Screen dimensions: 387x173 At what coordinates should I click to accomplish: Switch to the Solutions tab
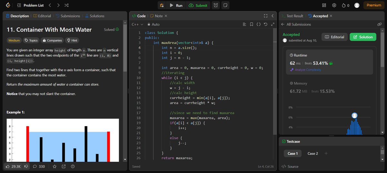click(x=94, y=16)
